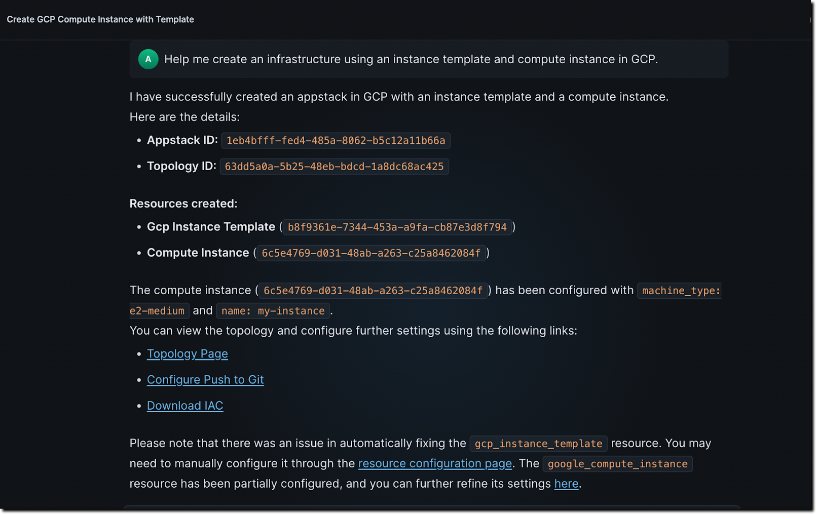Click the 'gcp_instance_template' code snippet
The height and width of the screenshot is (514, 816).
pos(538,444)
